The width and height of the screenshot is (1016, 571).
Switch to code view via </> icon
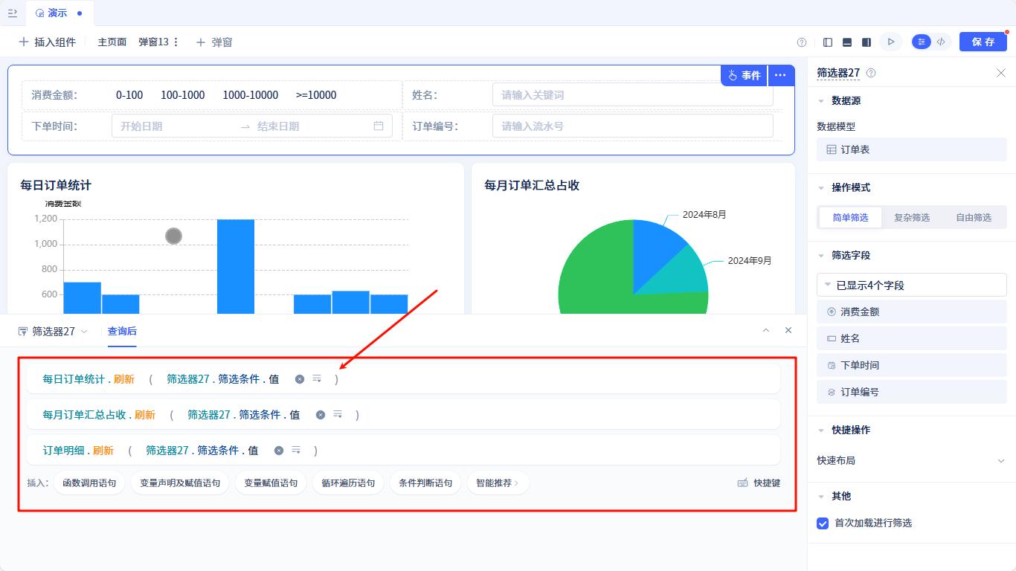click(x=941, y=42)
